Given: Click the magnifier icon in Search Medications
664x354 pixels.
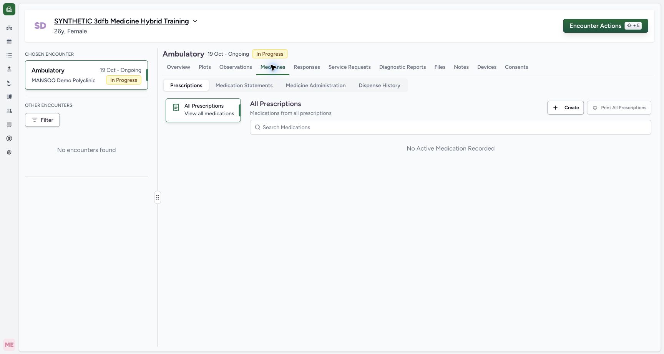Looking at the screenshot, I should point(258,127).
